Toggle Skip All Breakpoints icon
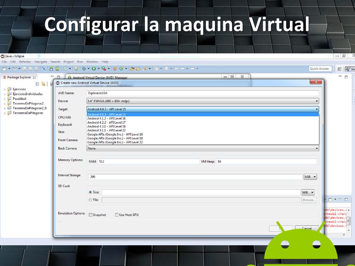The width and height of the screenshot is (355, 266). (44, 69)
